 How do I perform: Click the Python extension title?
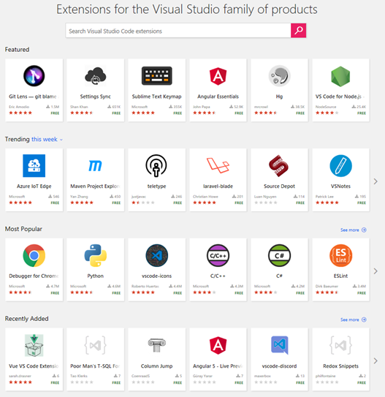point(96,276)
